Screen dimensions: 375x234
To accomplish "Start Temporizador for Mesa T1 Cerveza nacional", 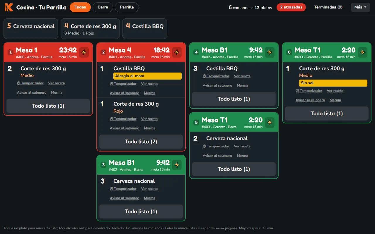I will point(216,146).
